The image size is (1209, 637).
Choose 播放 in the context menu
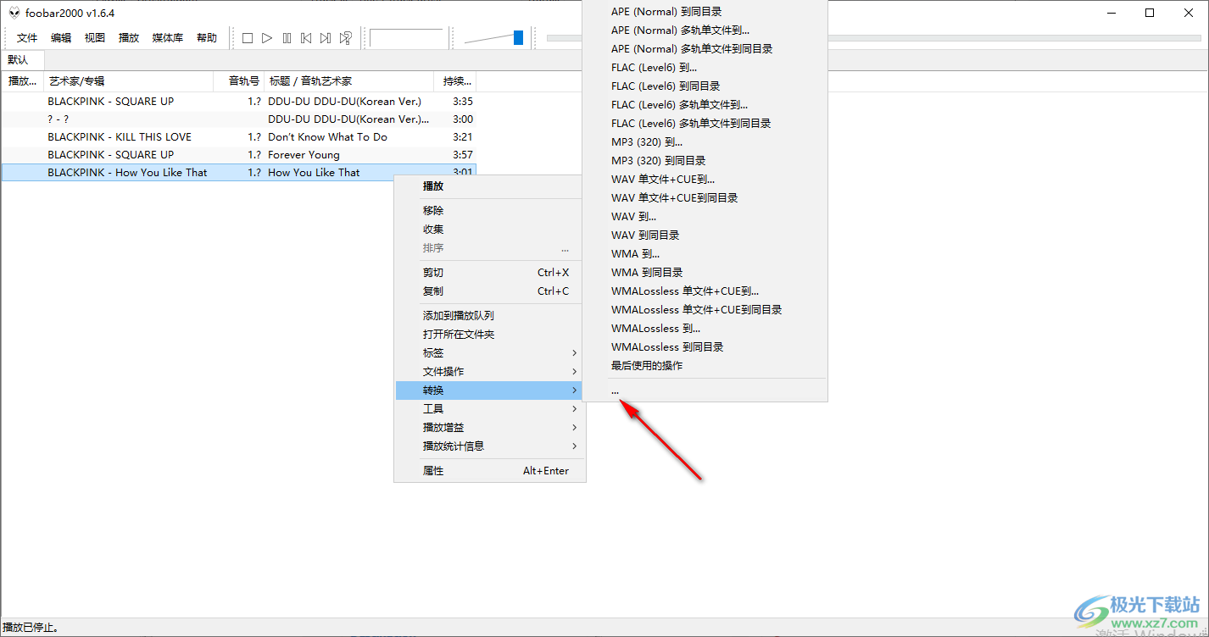[x=490, y=186]
